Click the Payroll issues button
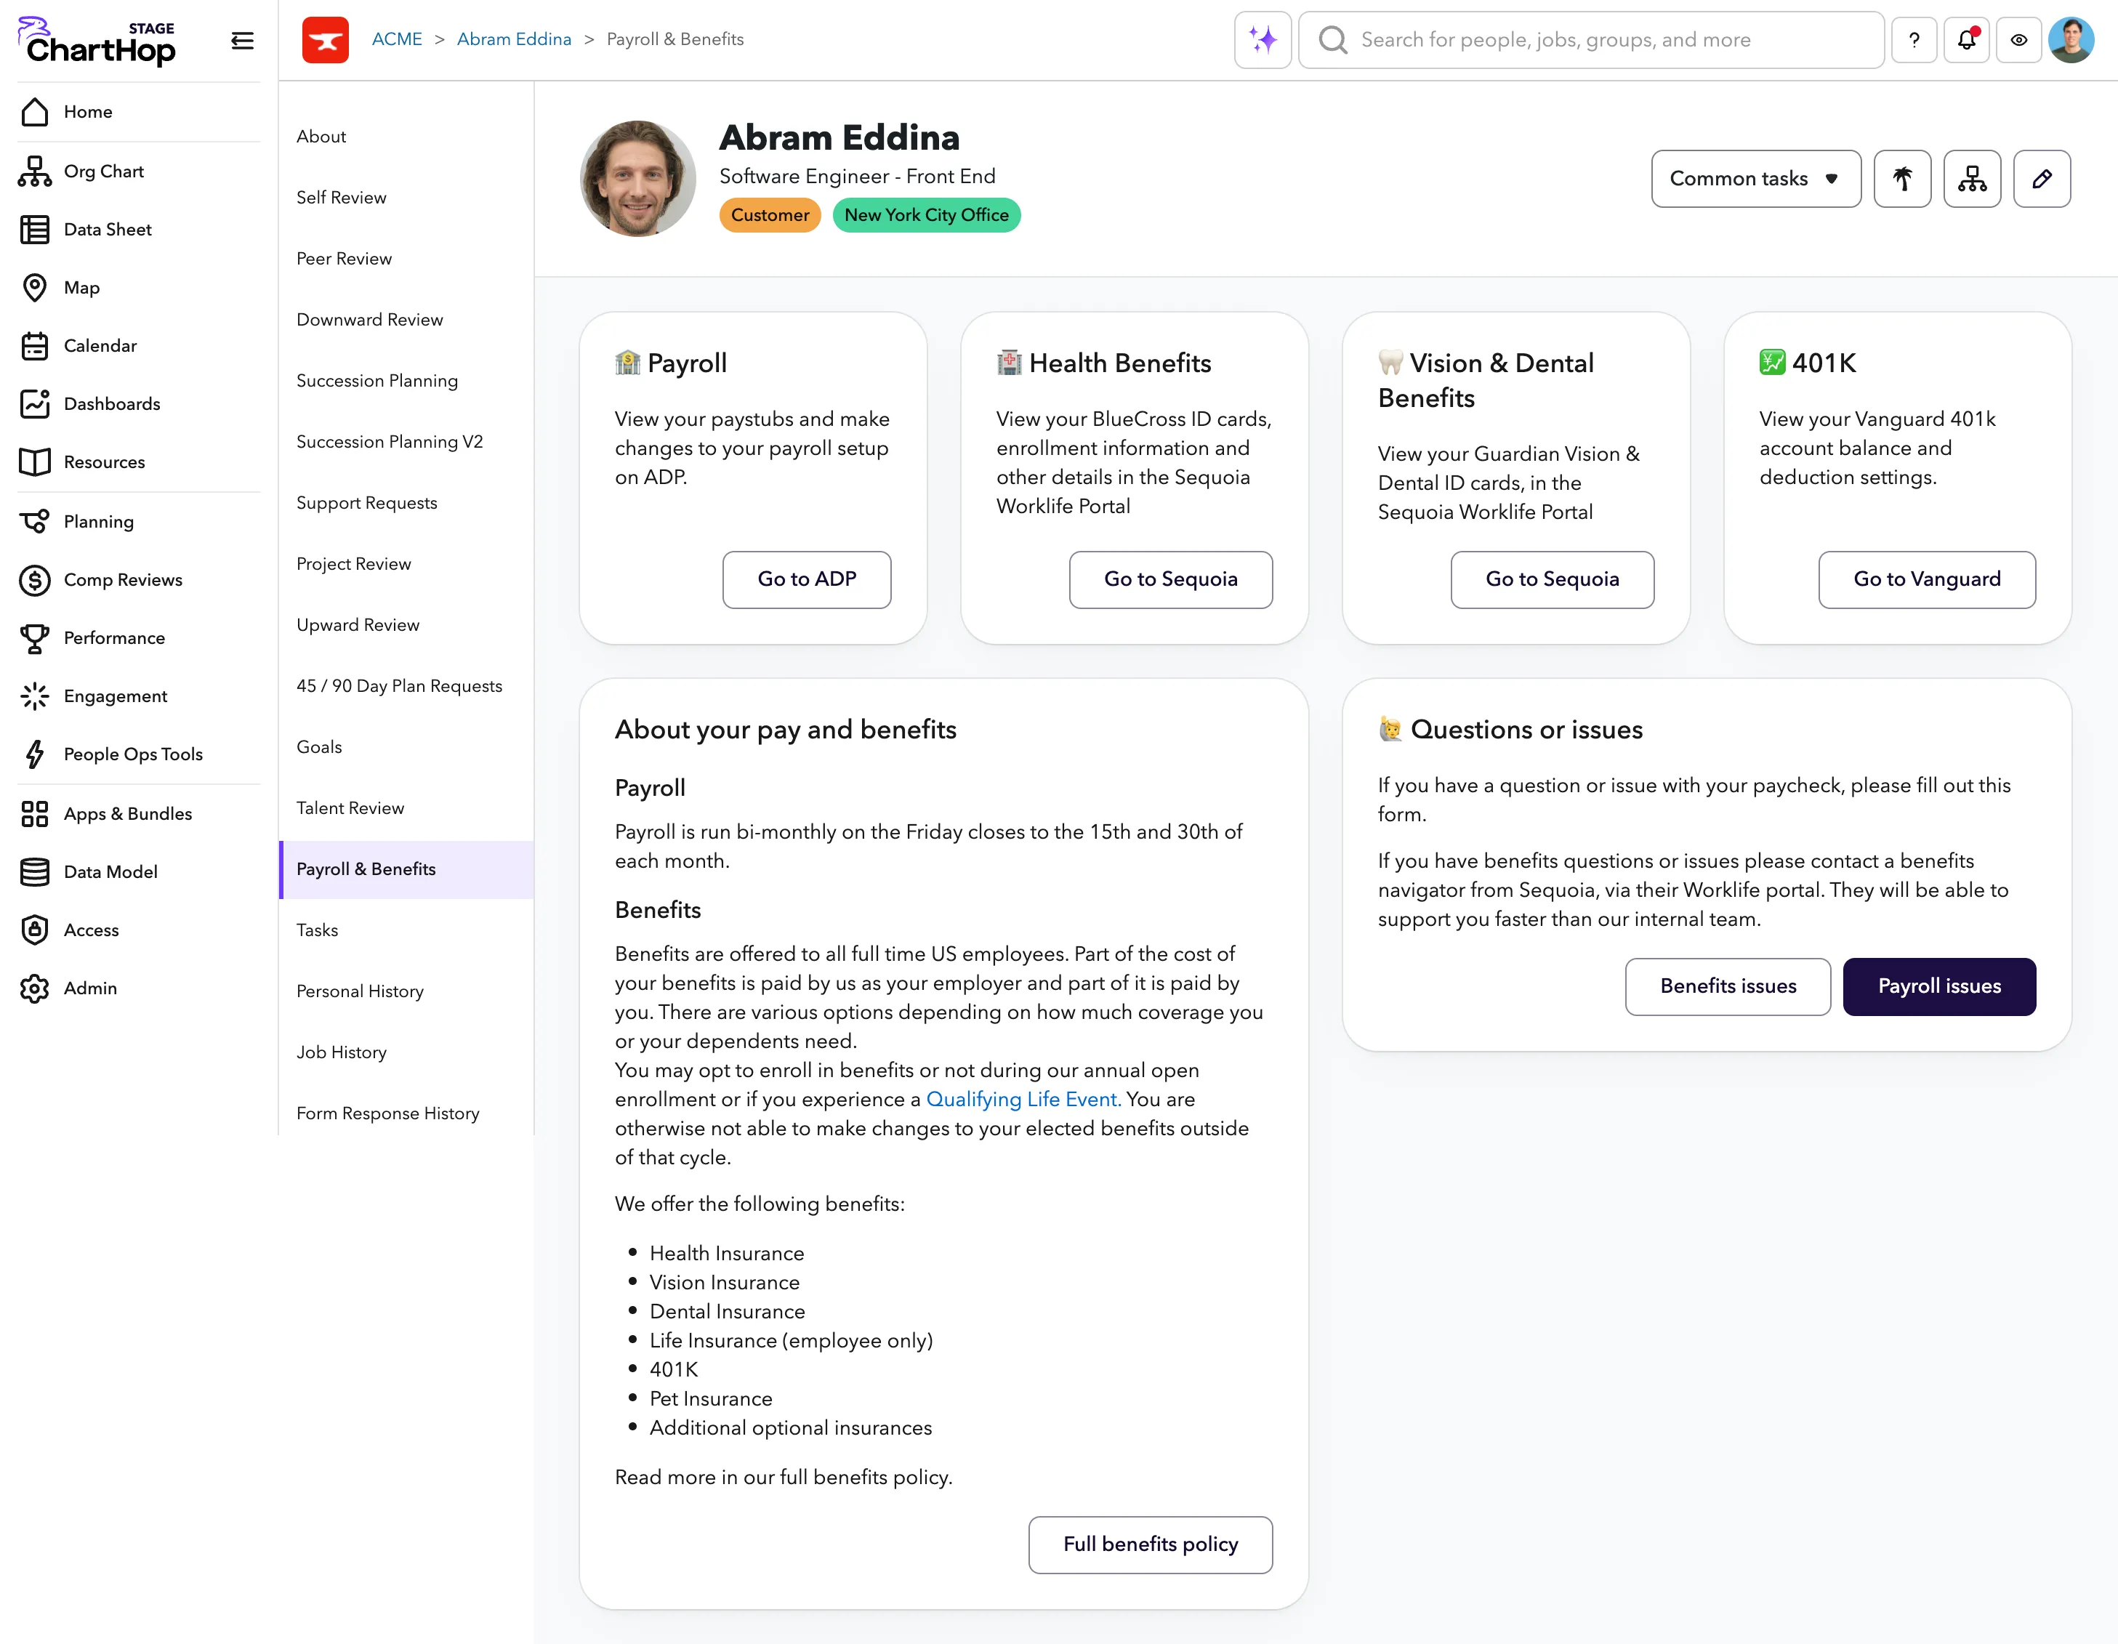Image resolution: width=2118 pixels, height=1644 pixels. tap(1938, 986)
